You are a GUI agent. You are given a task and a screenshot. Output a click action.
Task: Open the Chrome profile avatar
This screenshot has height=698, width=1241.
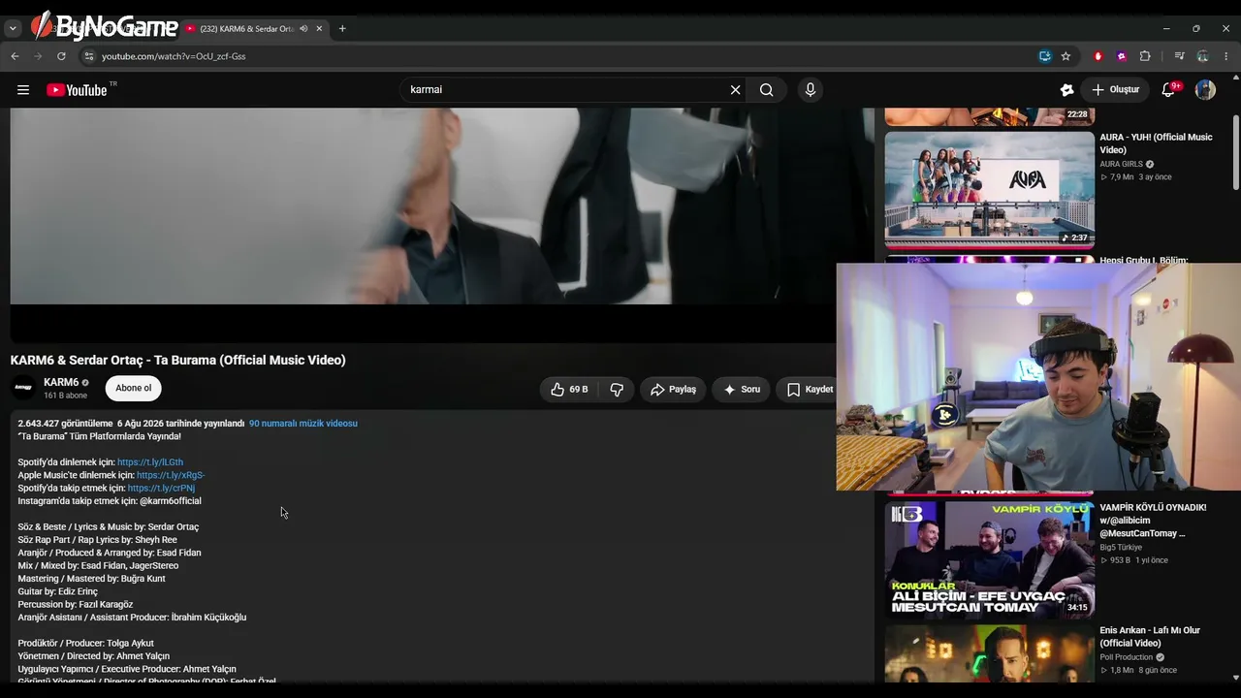1202,56
